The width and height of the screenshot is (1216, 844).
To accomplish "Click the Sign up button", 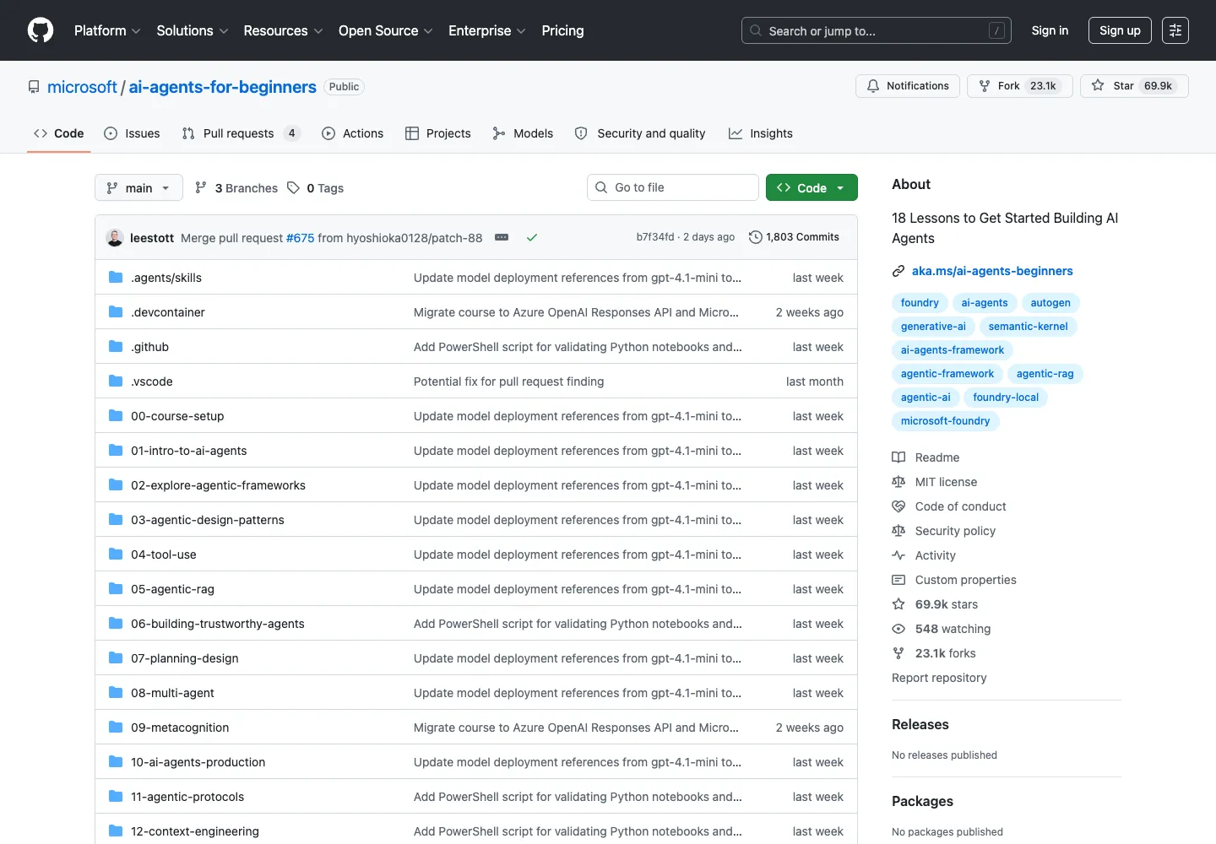I will tap(1120, 30).
